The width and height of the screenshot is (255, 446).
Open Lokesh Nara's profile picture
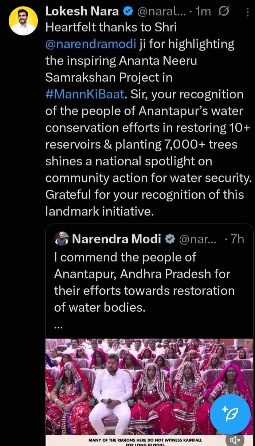[x=23, y=21]
